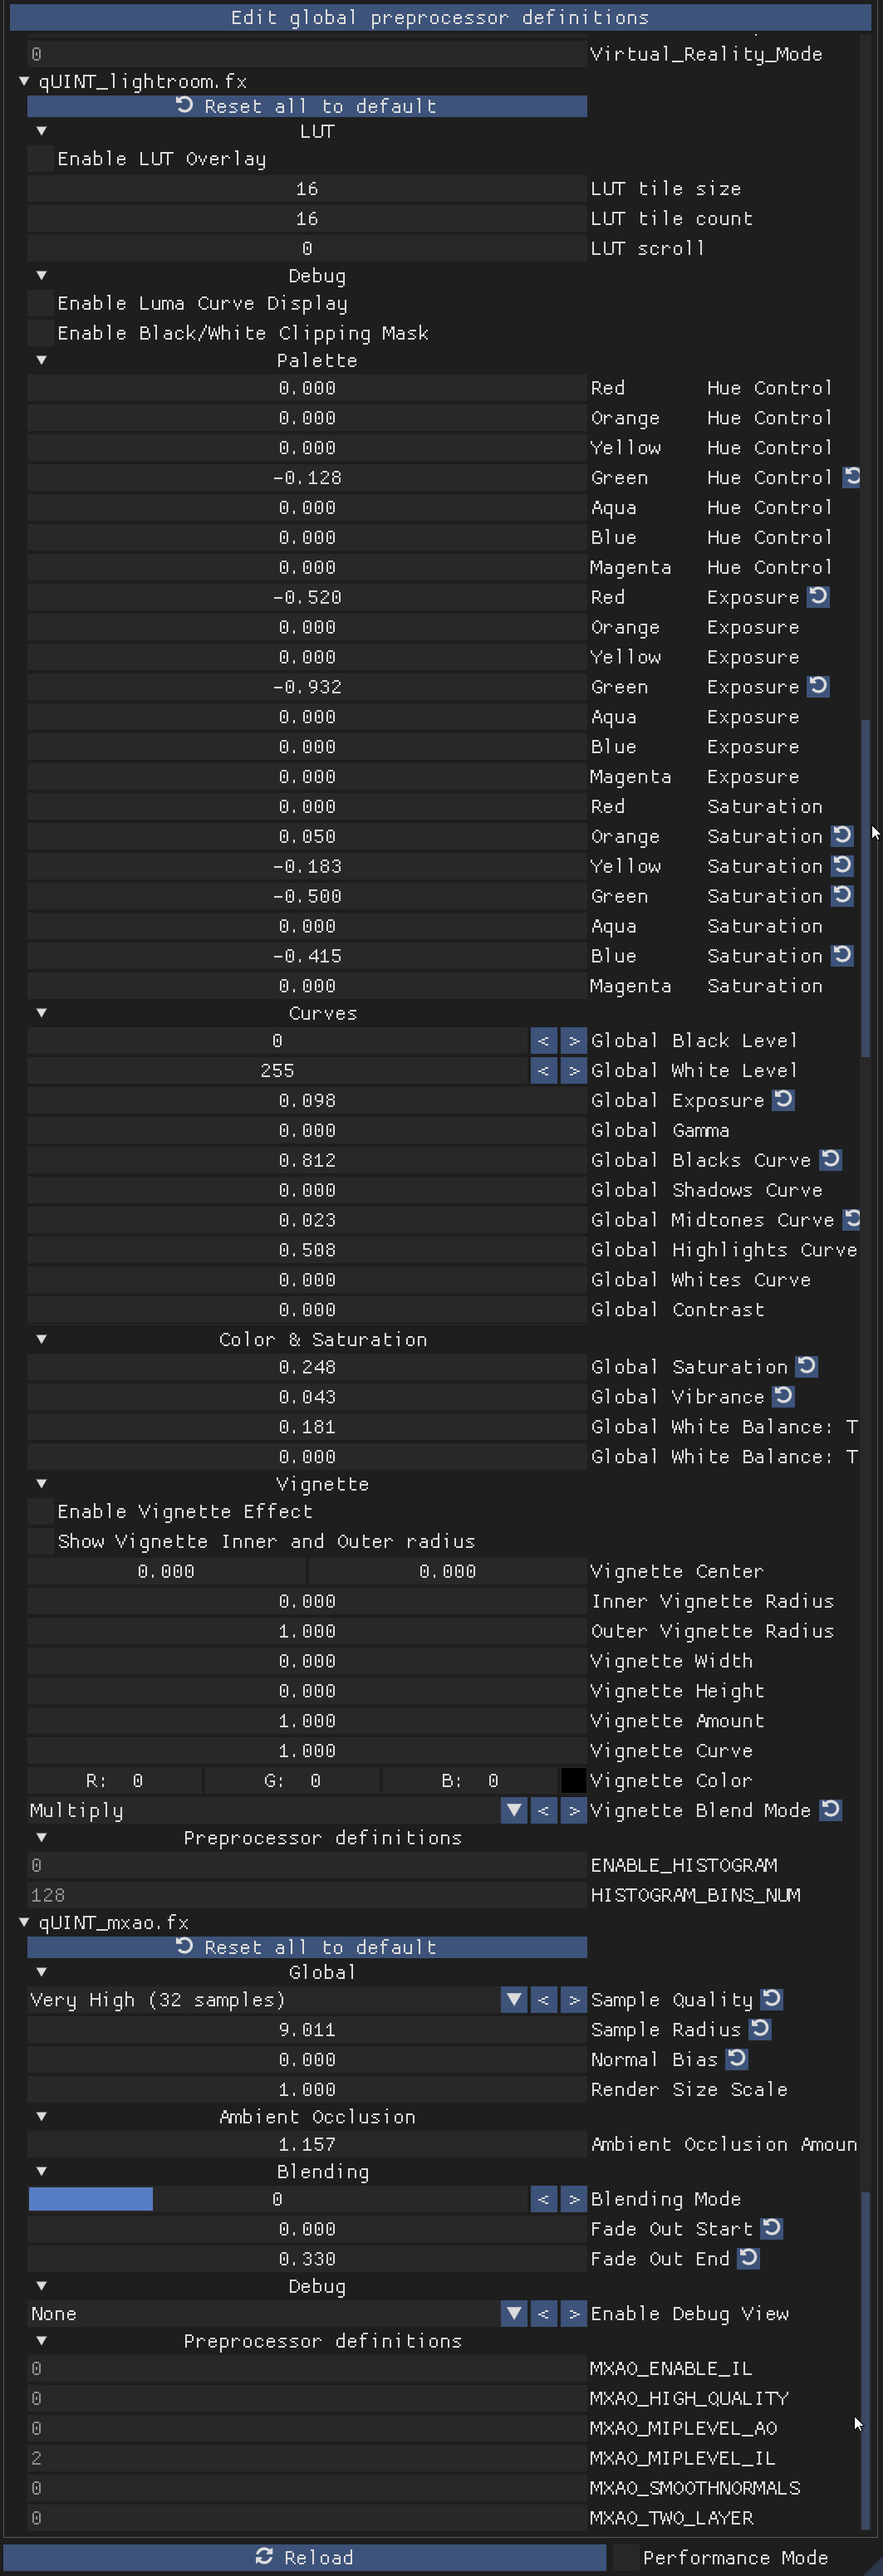Image resolution: width=883 pixels, height=2576 pixels.
Task: Click Edit global preprocessor definitions button
Action: [440, 17]
